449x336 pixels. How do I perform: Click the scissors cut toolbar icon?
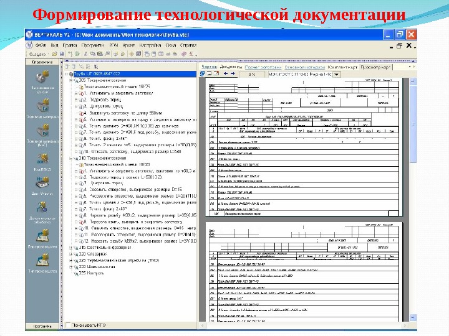(85, 54)
